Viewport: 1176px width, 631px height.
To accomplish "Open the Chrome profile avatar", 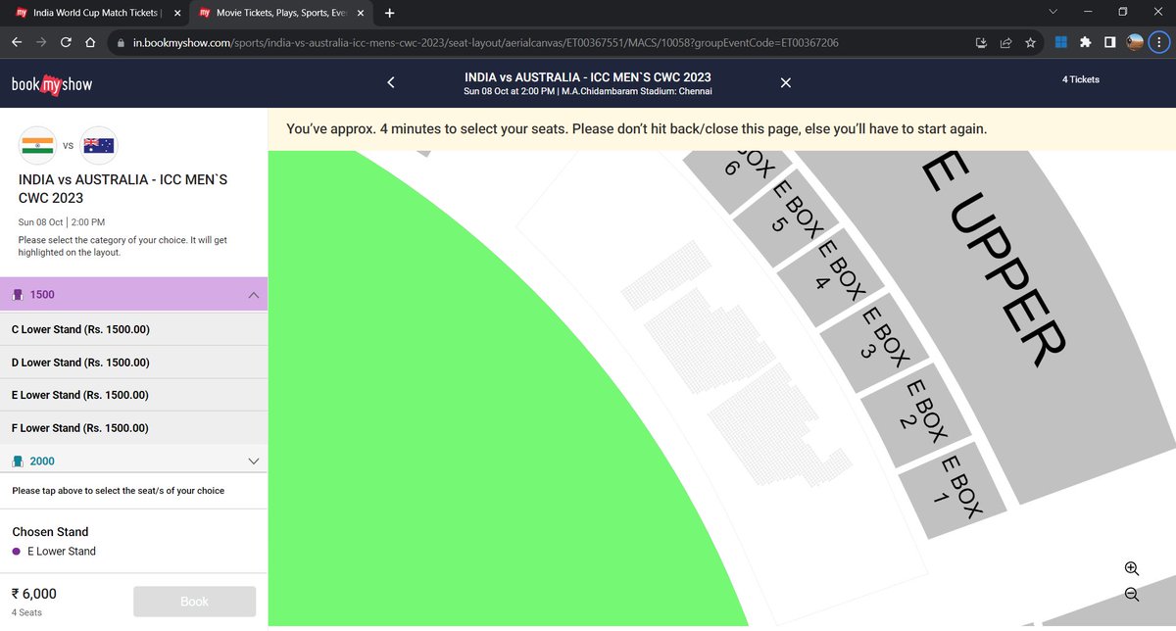I will [1135, 43].
